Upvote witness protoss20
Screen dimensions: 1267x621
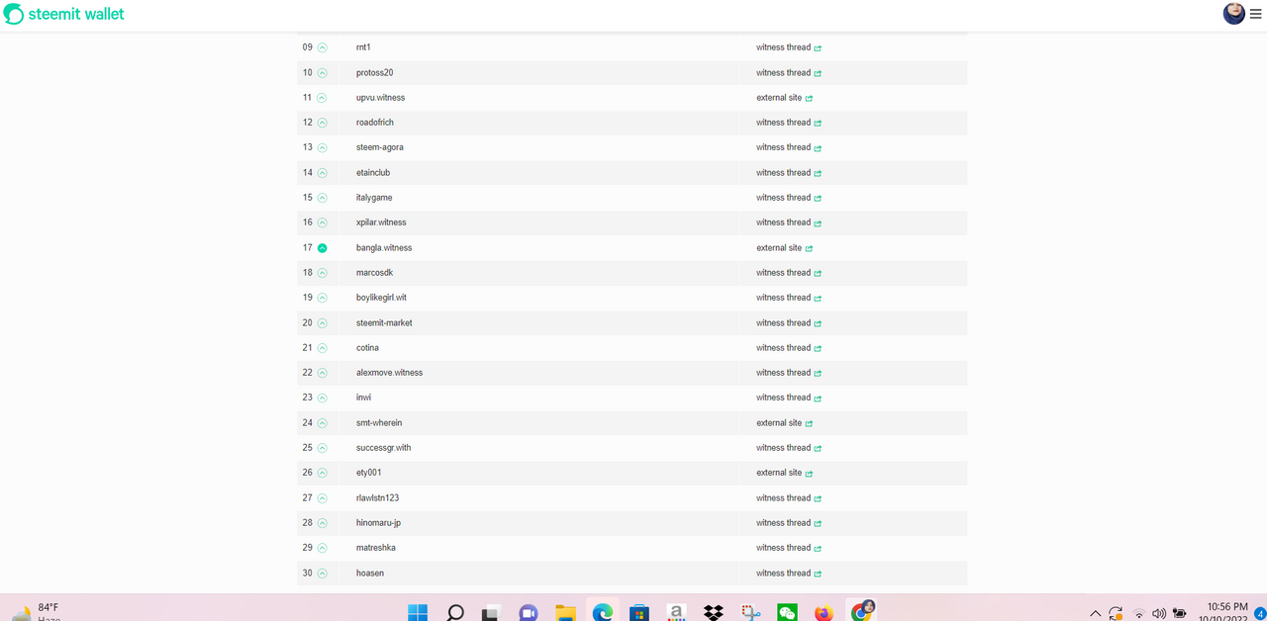322,73
